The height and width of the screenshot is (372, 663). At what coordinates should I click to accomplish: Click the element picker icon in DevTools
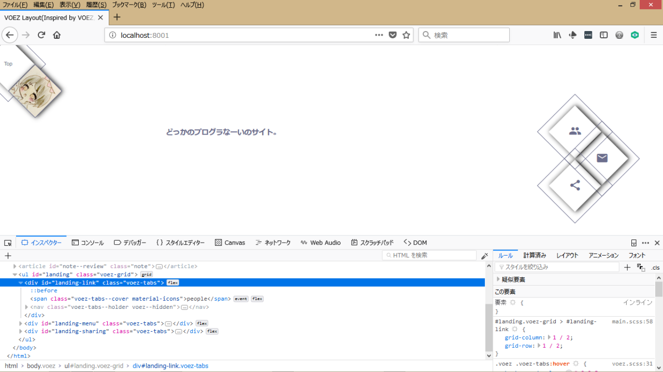(x=8, y=243)
